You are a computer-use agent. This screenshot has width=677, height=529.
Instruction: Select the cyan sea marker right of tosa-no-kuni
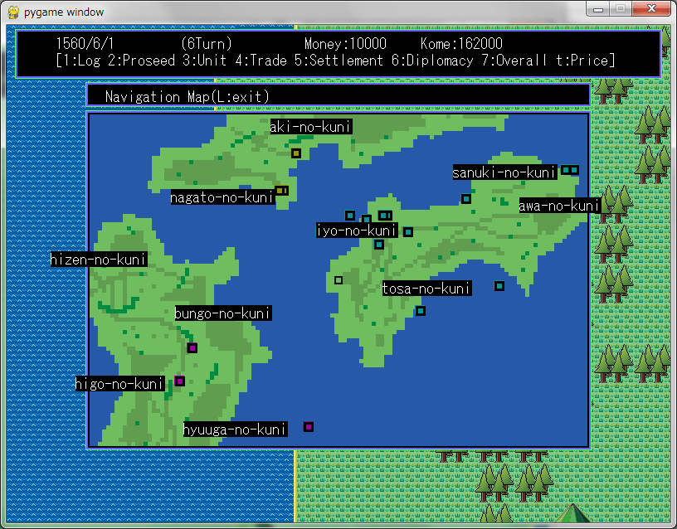click(x=499, y=285)
